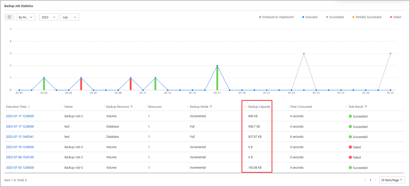Toggle Partially Succeeded legend item

coord(366,17)
